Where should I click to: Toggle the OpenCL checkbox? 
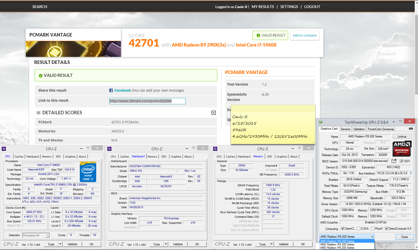click(x=343, y=229)
